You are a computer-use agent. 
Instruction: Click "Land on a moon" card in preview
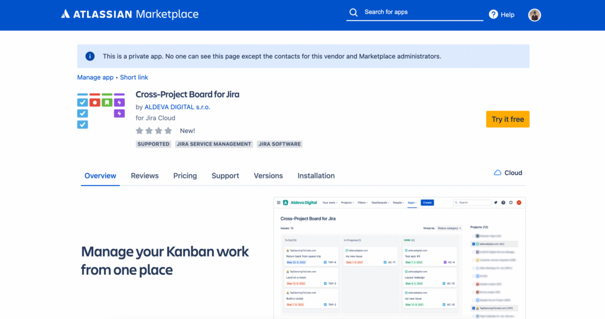point(311,278)
